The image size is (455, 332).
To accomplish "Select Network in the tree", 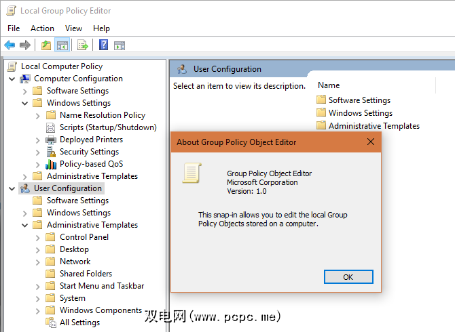I will (x=75, y=262).
